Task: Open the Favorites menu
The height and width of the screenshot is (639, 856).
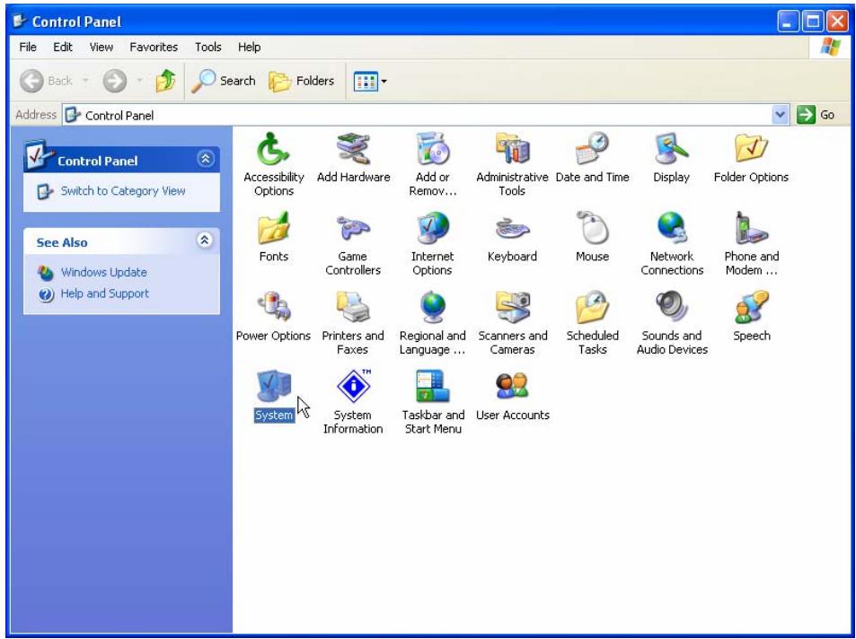Action: 154,47
